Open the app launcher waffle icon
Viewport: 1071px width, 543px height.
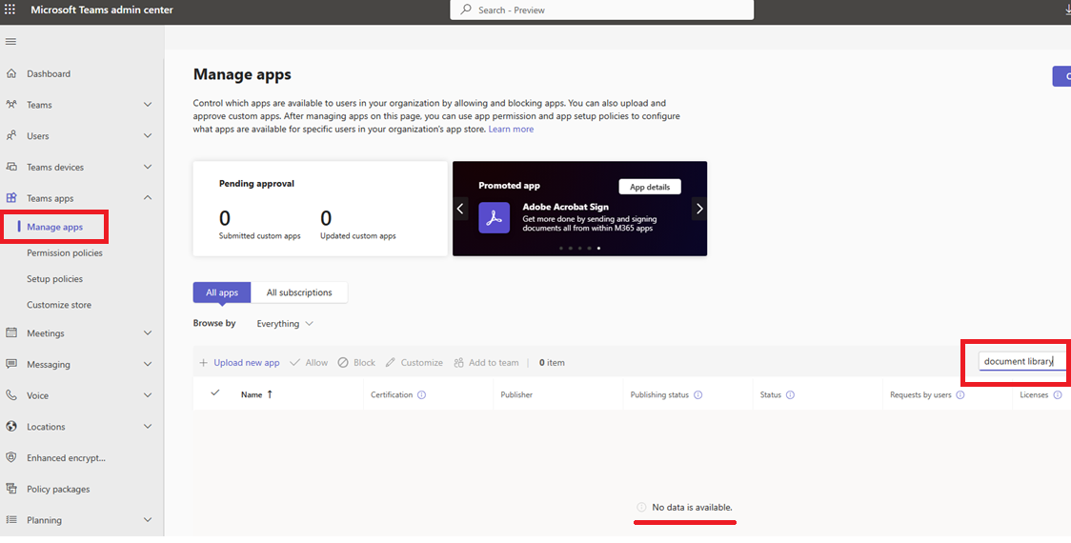click(10, 10)
